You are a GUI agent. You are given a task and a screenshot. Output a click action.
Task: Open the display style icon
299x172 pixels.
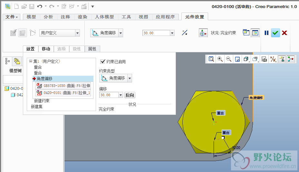click(x=246, y=59)
